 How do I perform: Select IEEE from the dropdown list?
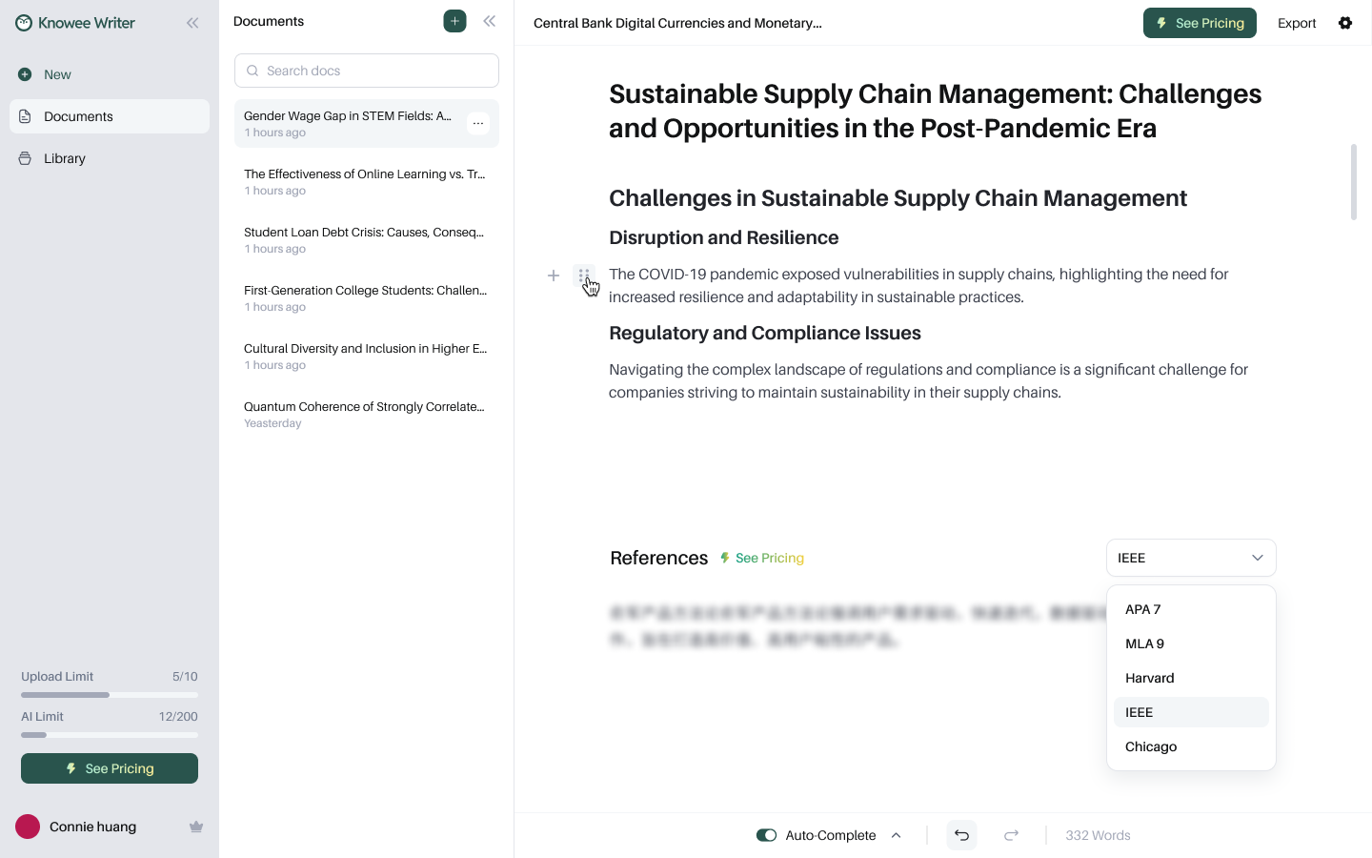pos(1191,712)
